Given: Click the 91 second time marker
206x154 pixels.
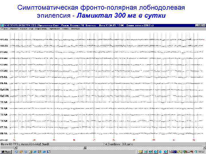Looking at the screenshot, I should tap(174, 140).
